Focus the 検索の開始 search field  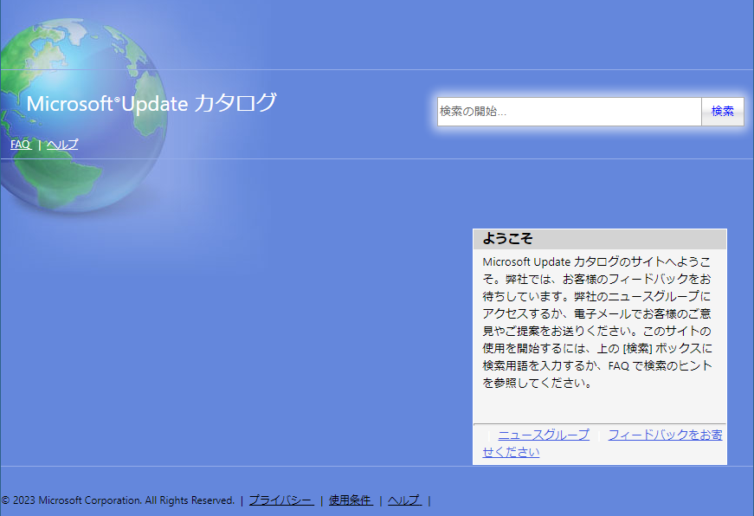click(569, 112)
